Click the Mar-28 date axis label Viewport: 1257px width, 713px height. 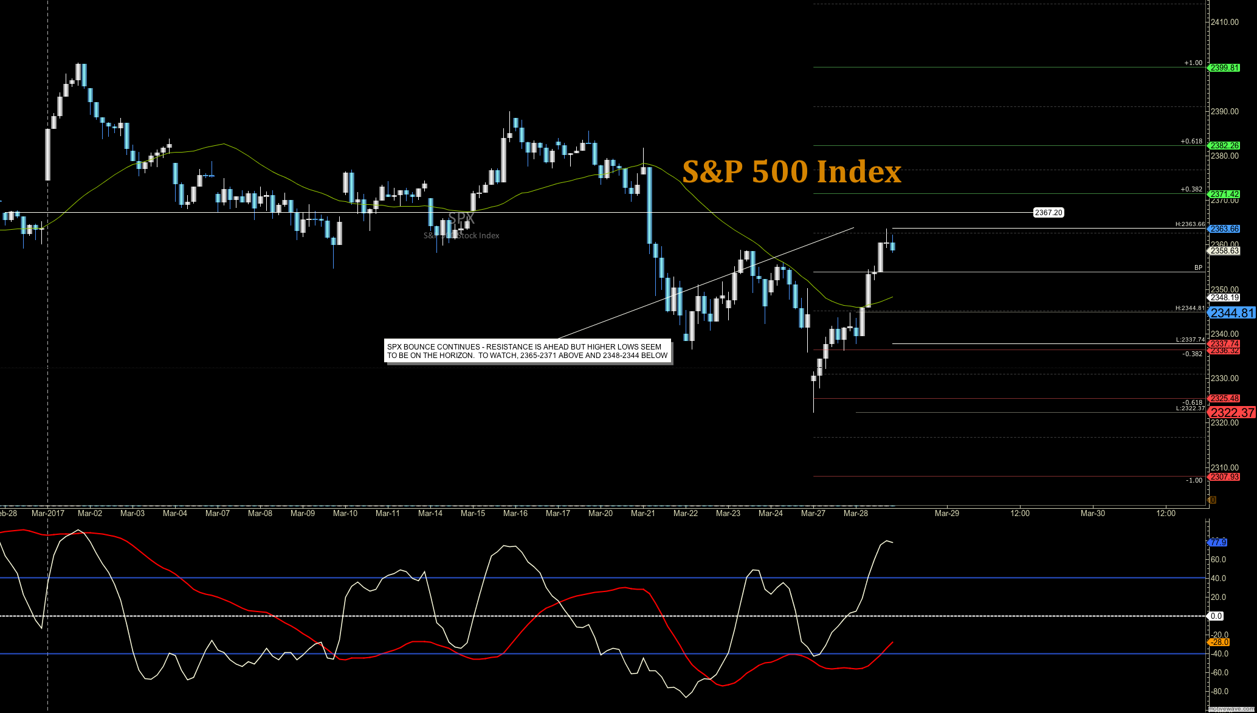click(856, 513)
